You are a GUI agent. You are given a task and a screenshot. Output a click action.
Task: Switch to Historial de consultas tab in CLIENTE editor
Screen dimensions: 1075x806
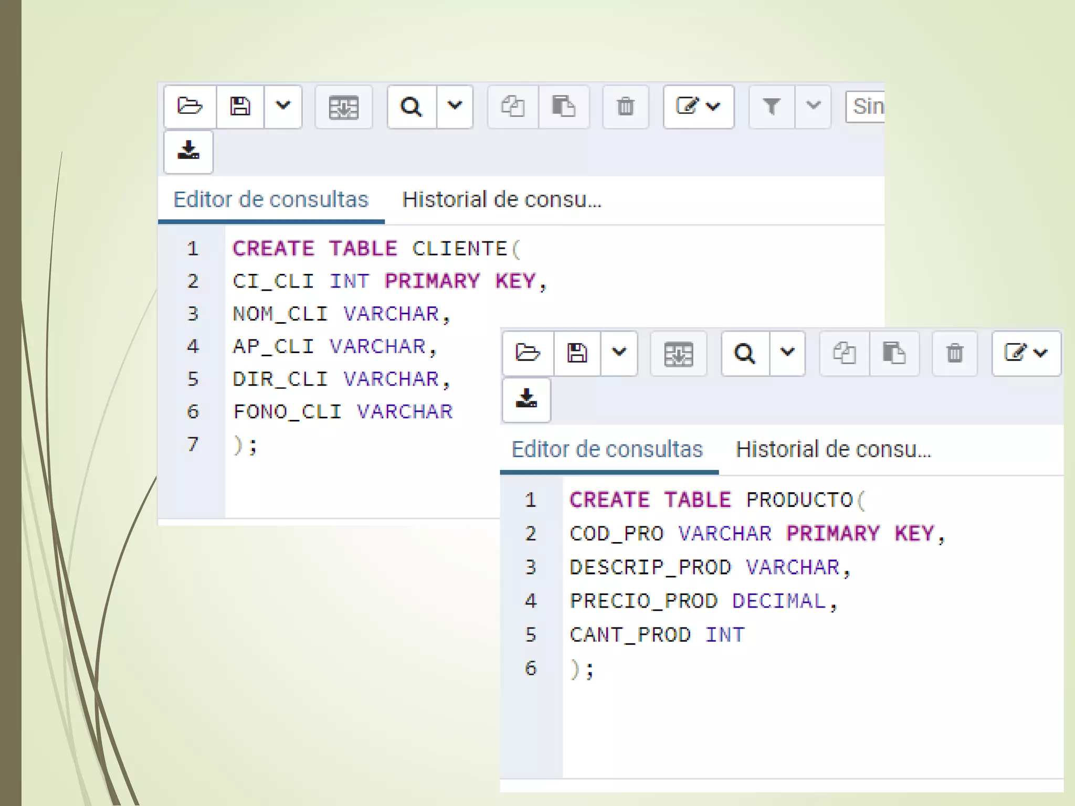point(501,200)
